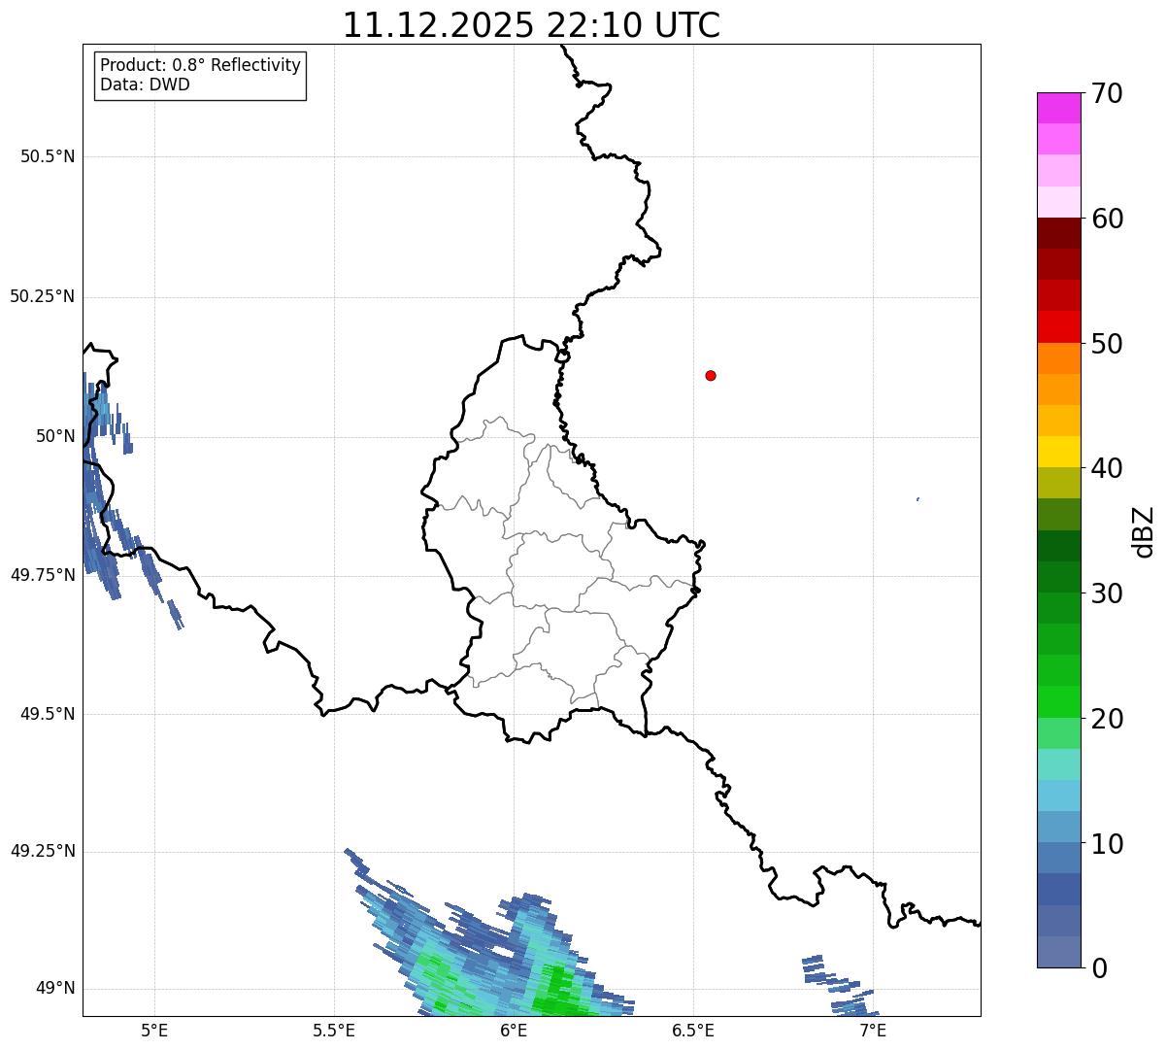Click the 49.75°N latitude label
Screen dimensions: 1167x1050
coord(42,575)
